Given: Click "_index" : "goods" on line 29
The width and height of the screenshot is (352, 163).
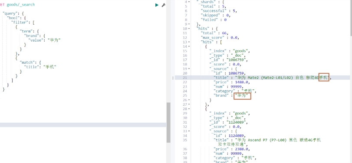Looking at the screenshot, I should point(230,114).
